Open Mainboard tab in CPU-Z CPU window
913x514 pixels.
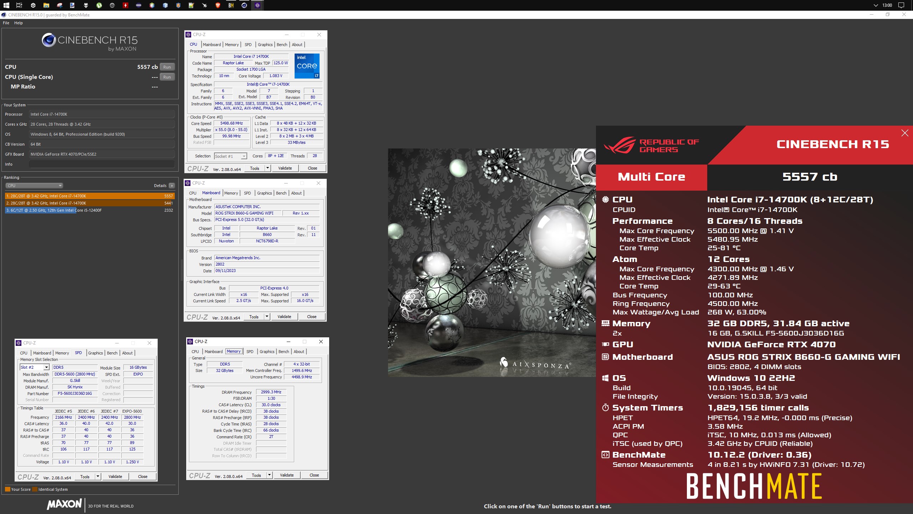tap(212, 45)
